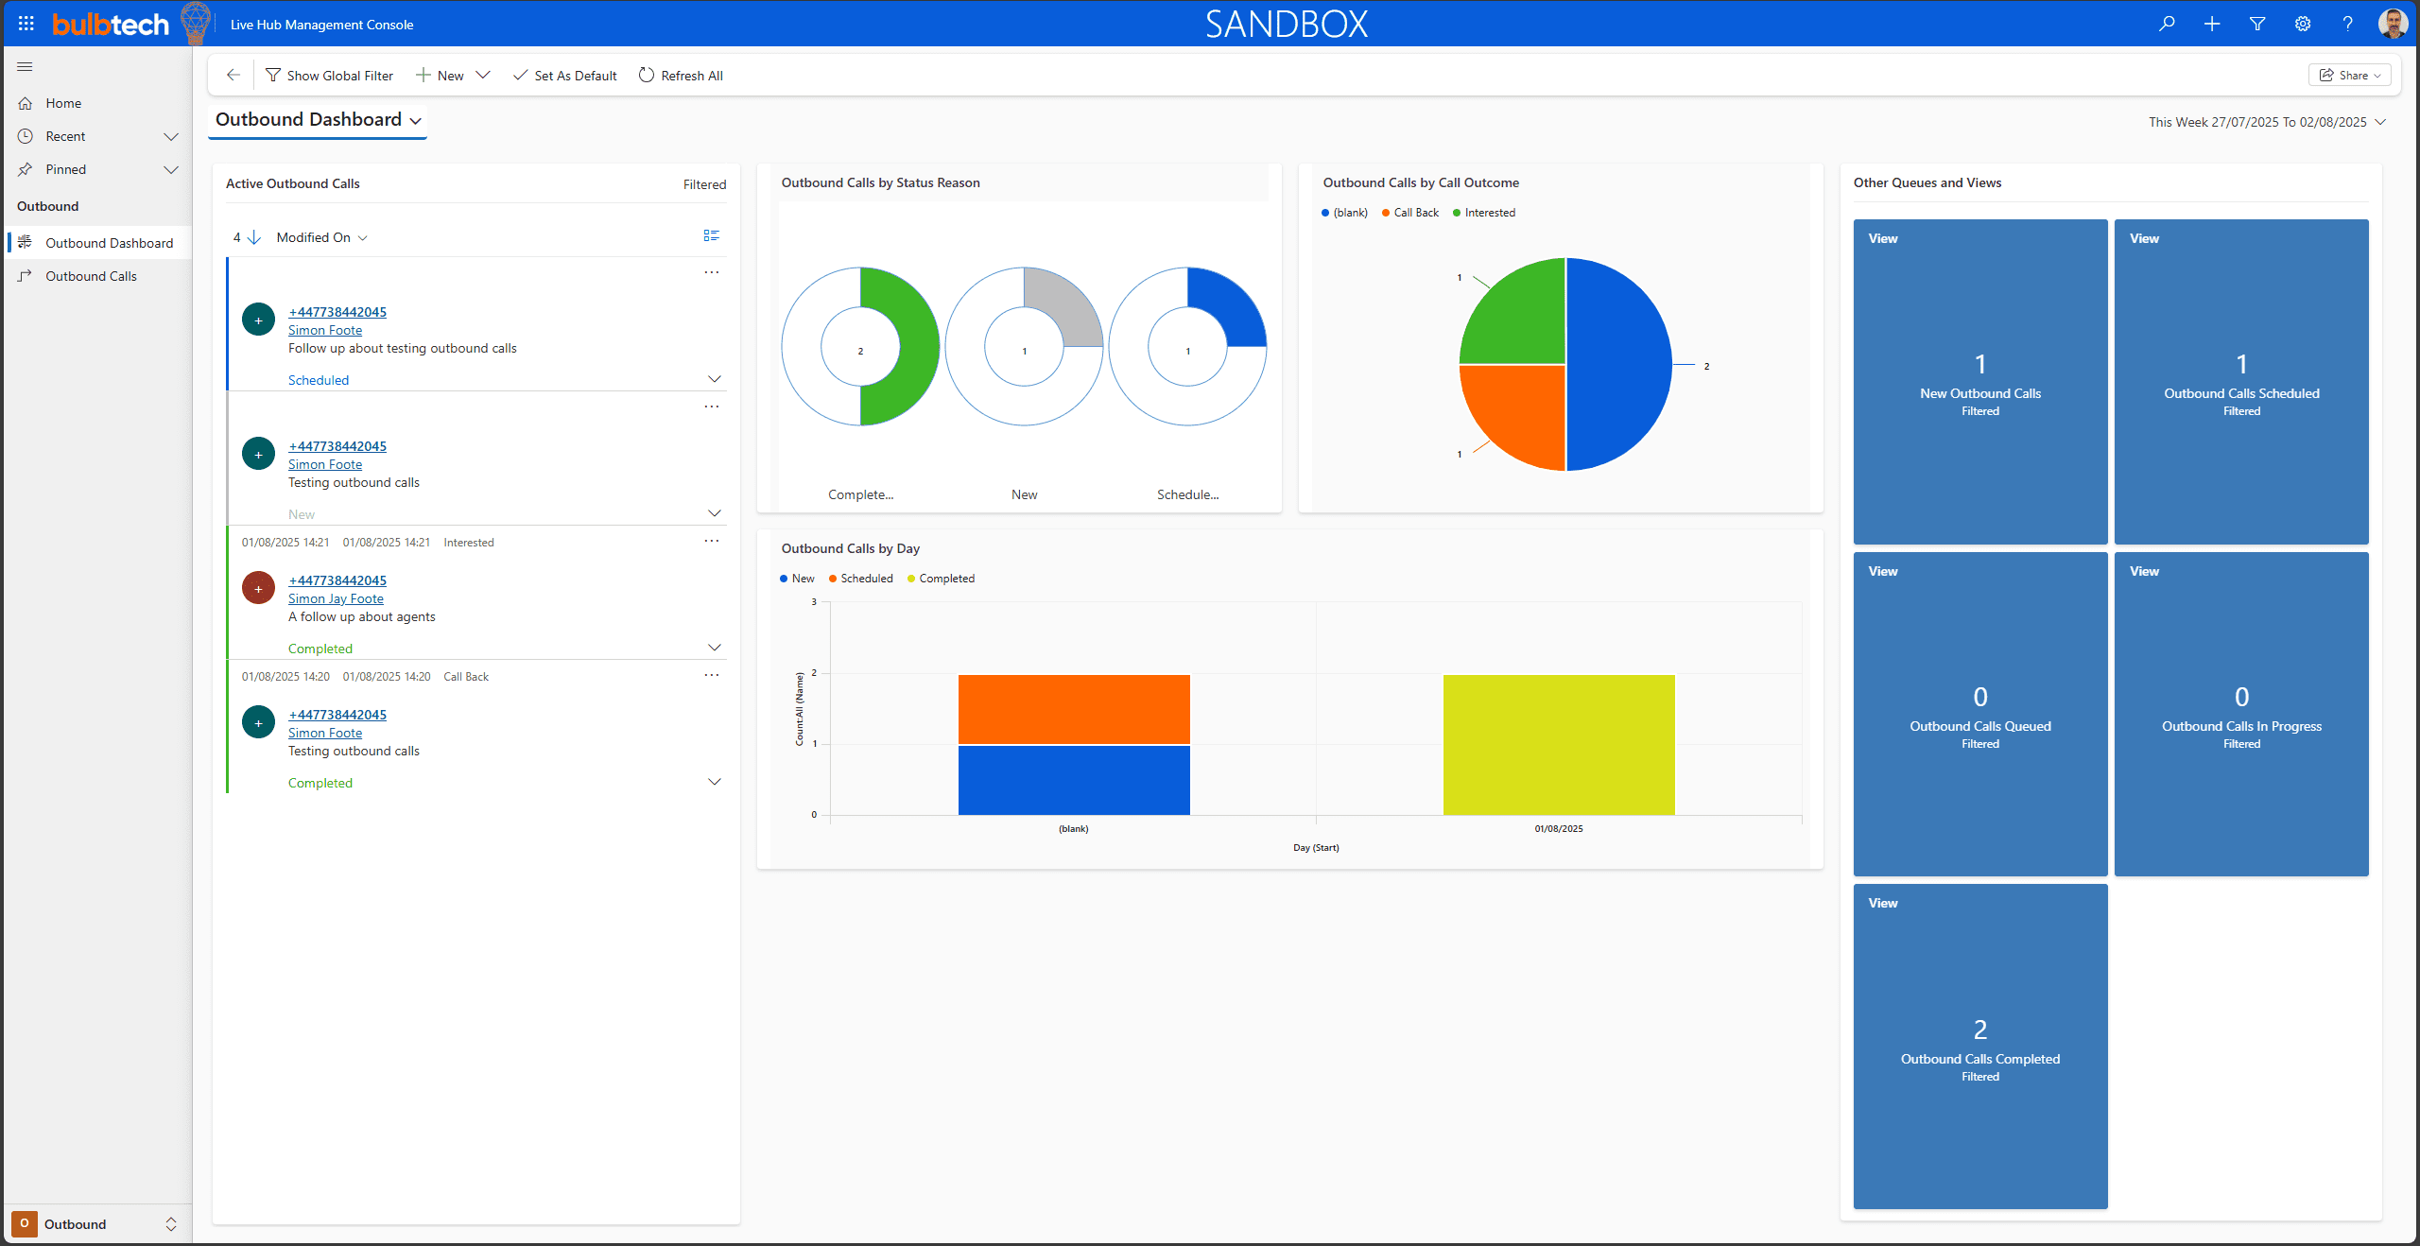2420x1246 pixels.
Task: Click Refresh All button
Action: [681, 76]
